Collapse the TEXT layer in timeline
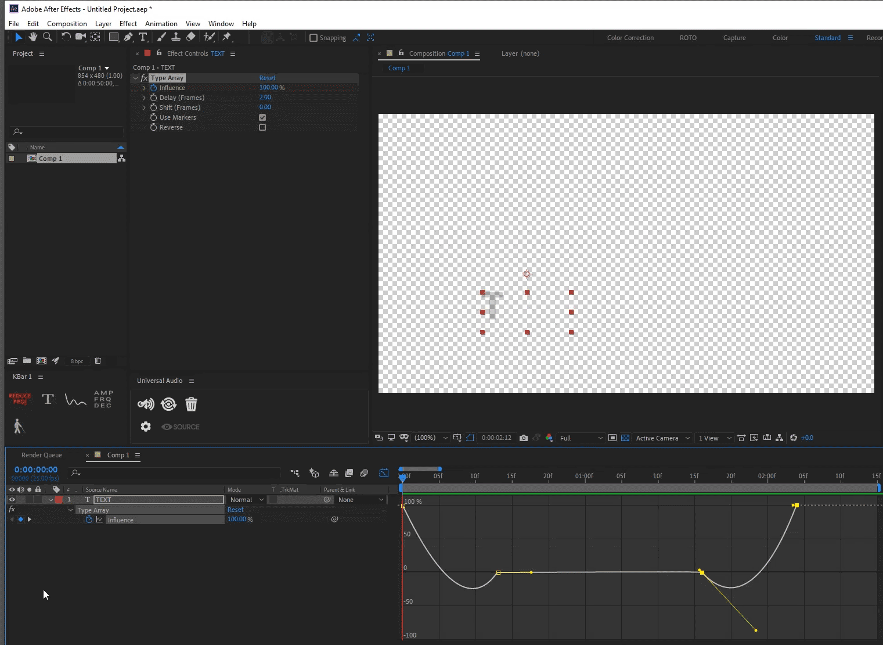883x645 pixels. pyautogui.click(x=51, y=500)
